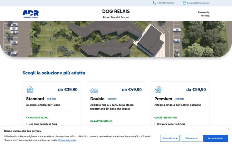Click CARATTERISTICHE label in Premium card
The width and height of the screenshot is (232, 145).
click(165, 118)
